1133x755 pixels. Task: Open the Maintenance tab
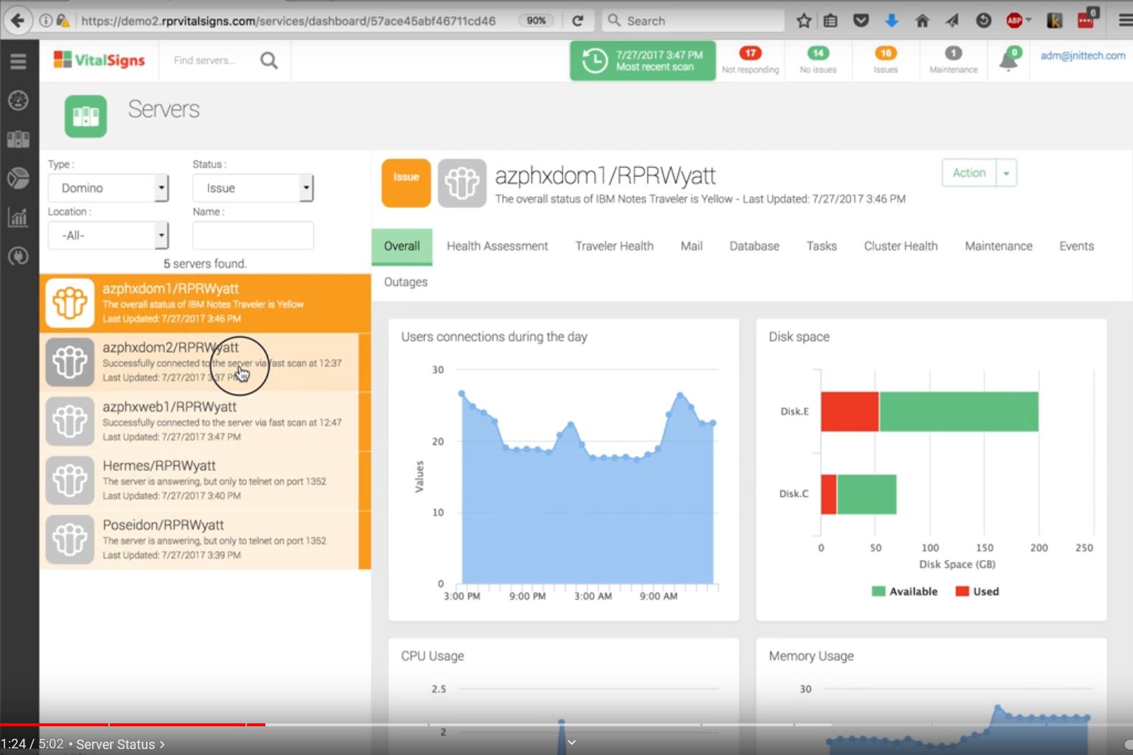point(999,246)
